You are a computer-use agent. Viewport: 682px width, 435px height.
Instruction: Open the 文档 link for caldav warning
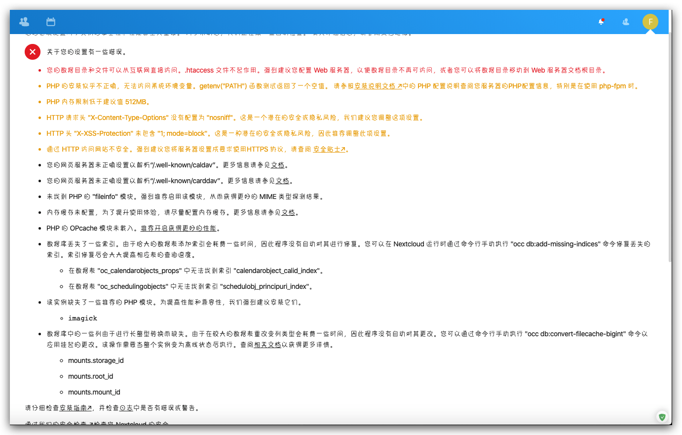278,165
